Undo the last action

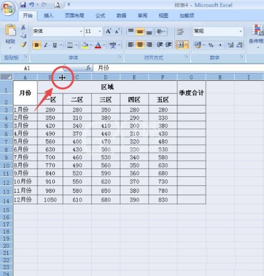click(x=32, y=5)
